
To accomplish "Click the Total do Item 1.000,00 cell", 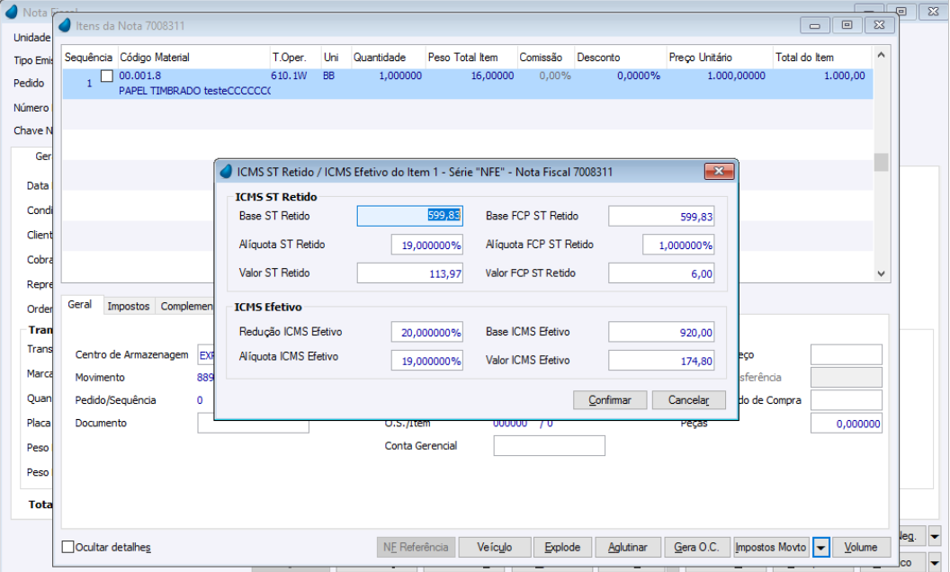I will pos(845,76).
